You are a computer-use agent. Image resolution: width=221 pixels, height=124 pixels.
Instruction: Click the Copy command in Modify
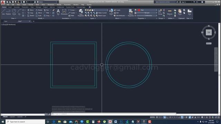30,13
